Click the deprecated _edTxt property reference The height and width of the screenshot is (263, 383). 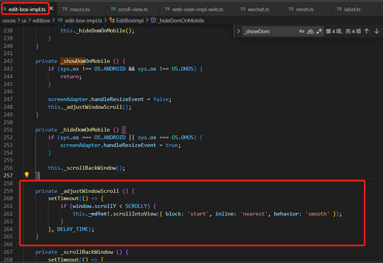97,214
